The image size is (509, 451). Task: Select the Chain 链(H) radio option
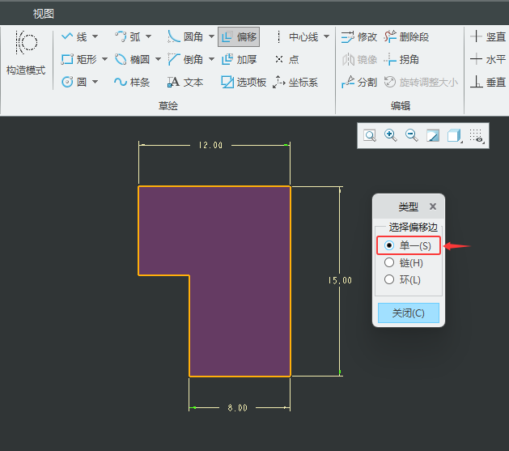(404, 262)
